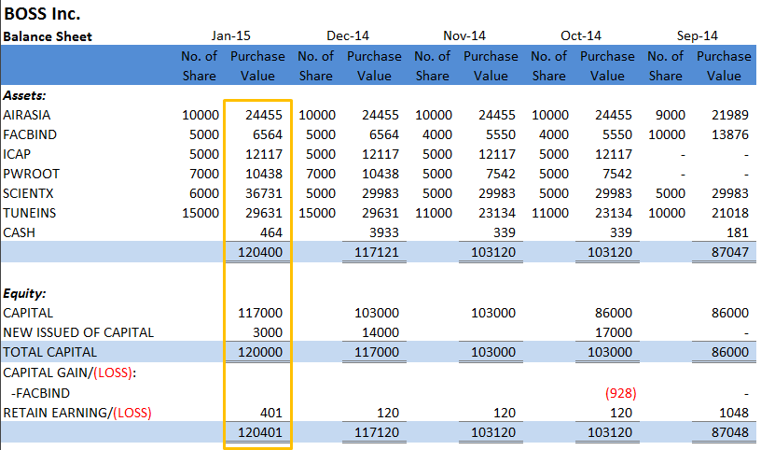Click Sep-14 total assets value 87047

point(730,252)
